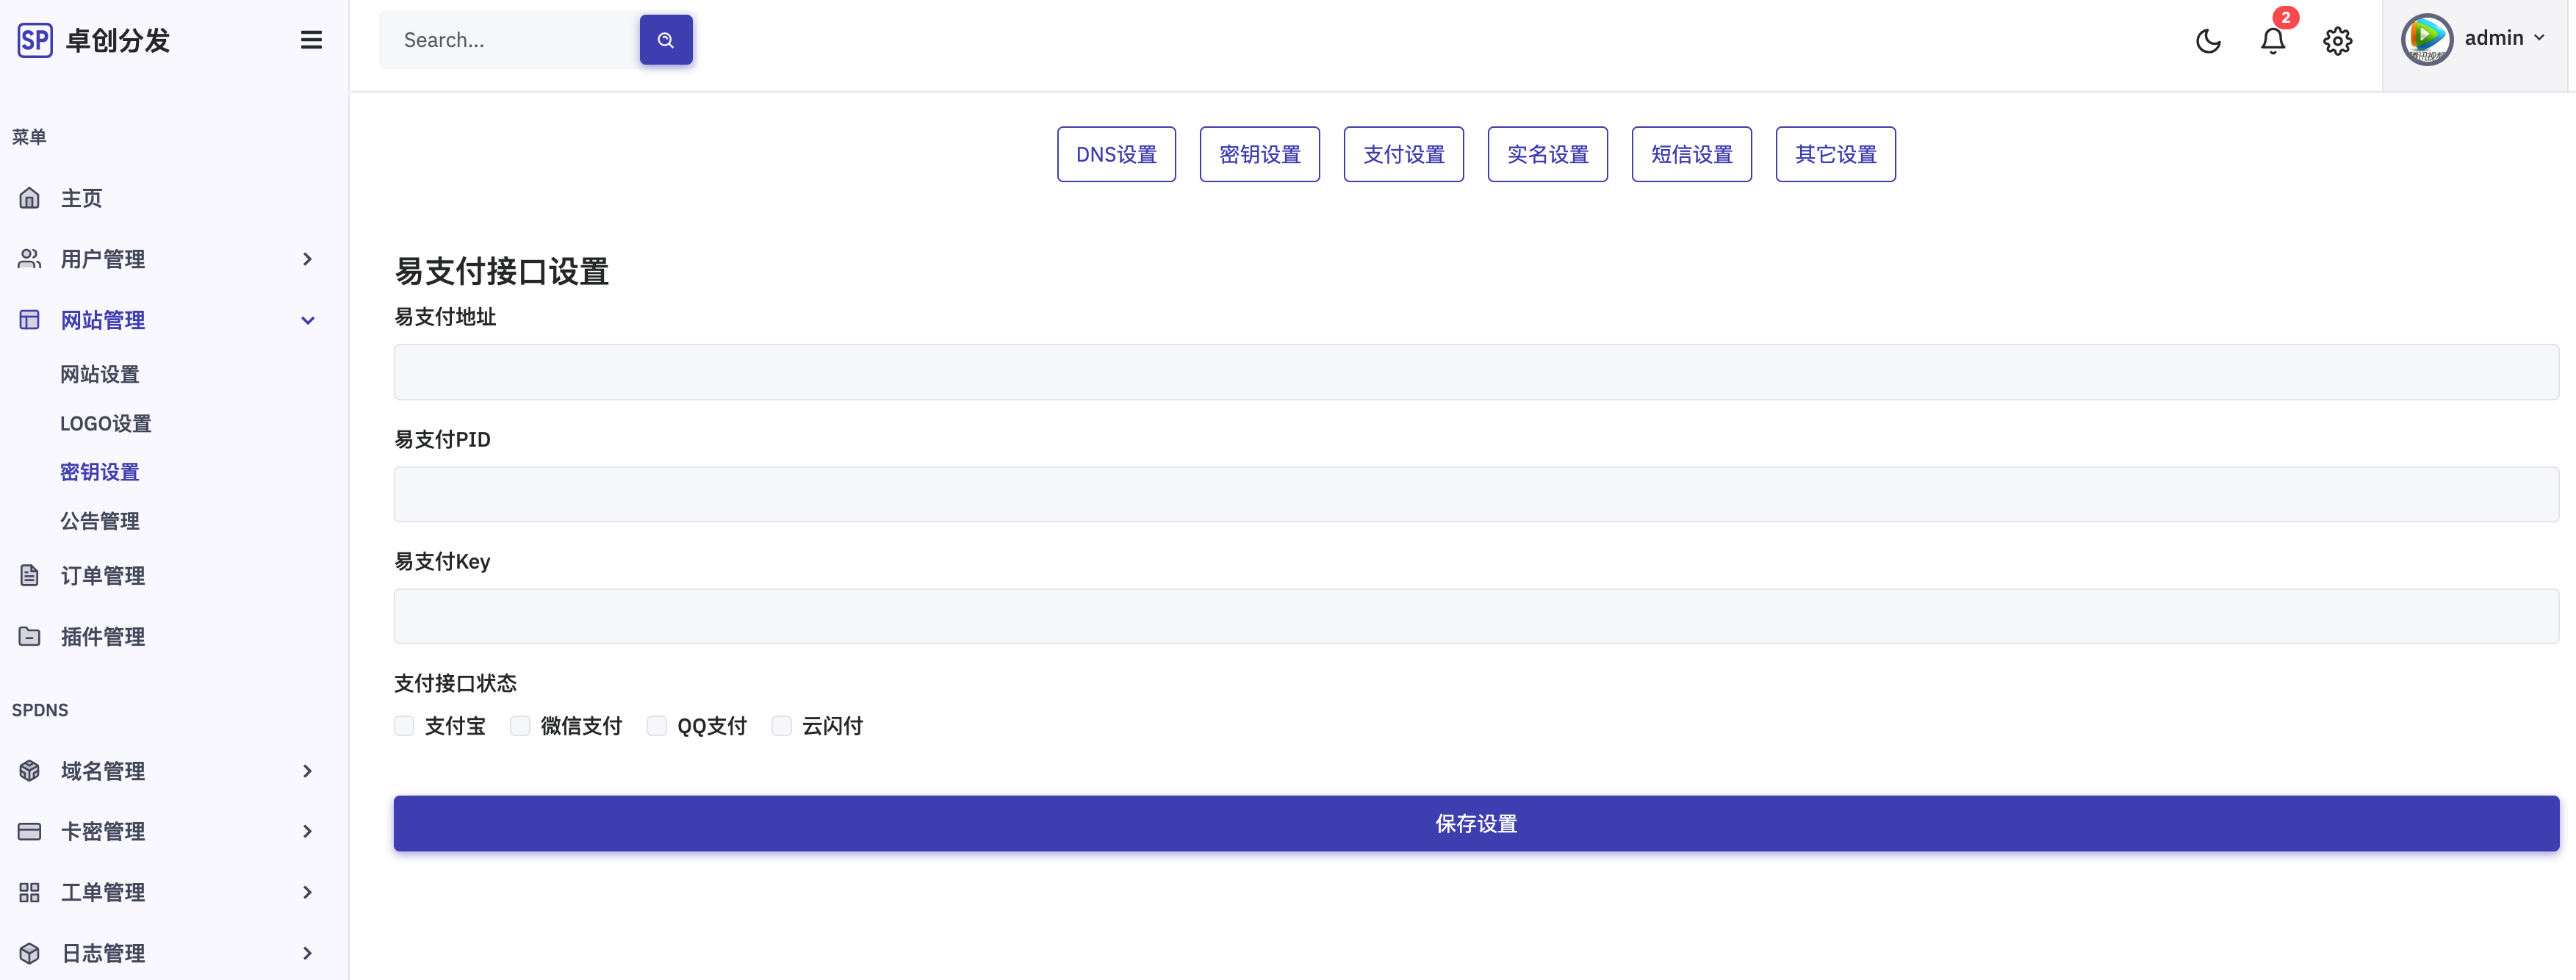Switch to 密钥设置 tab at top
Screen dimensions: 2576x980
click(1260, 154)
